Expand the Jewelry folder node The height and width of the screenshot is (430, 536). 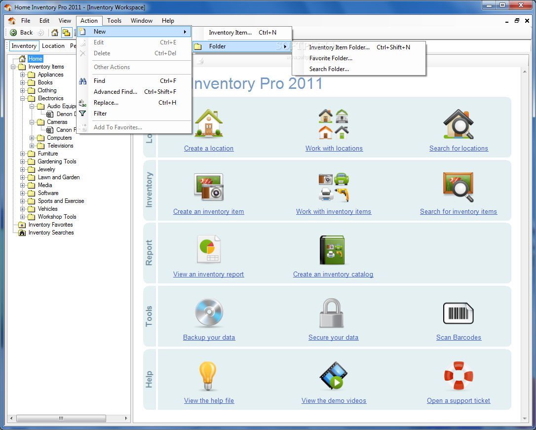22,169
